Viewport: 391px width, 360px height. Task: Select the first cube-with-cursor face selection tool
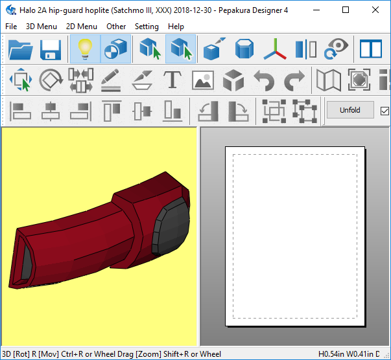(150, 49)
